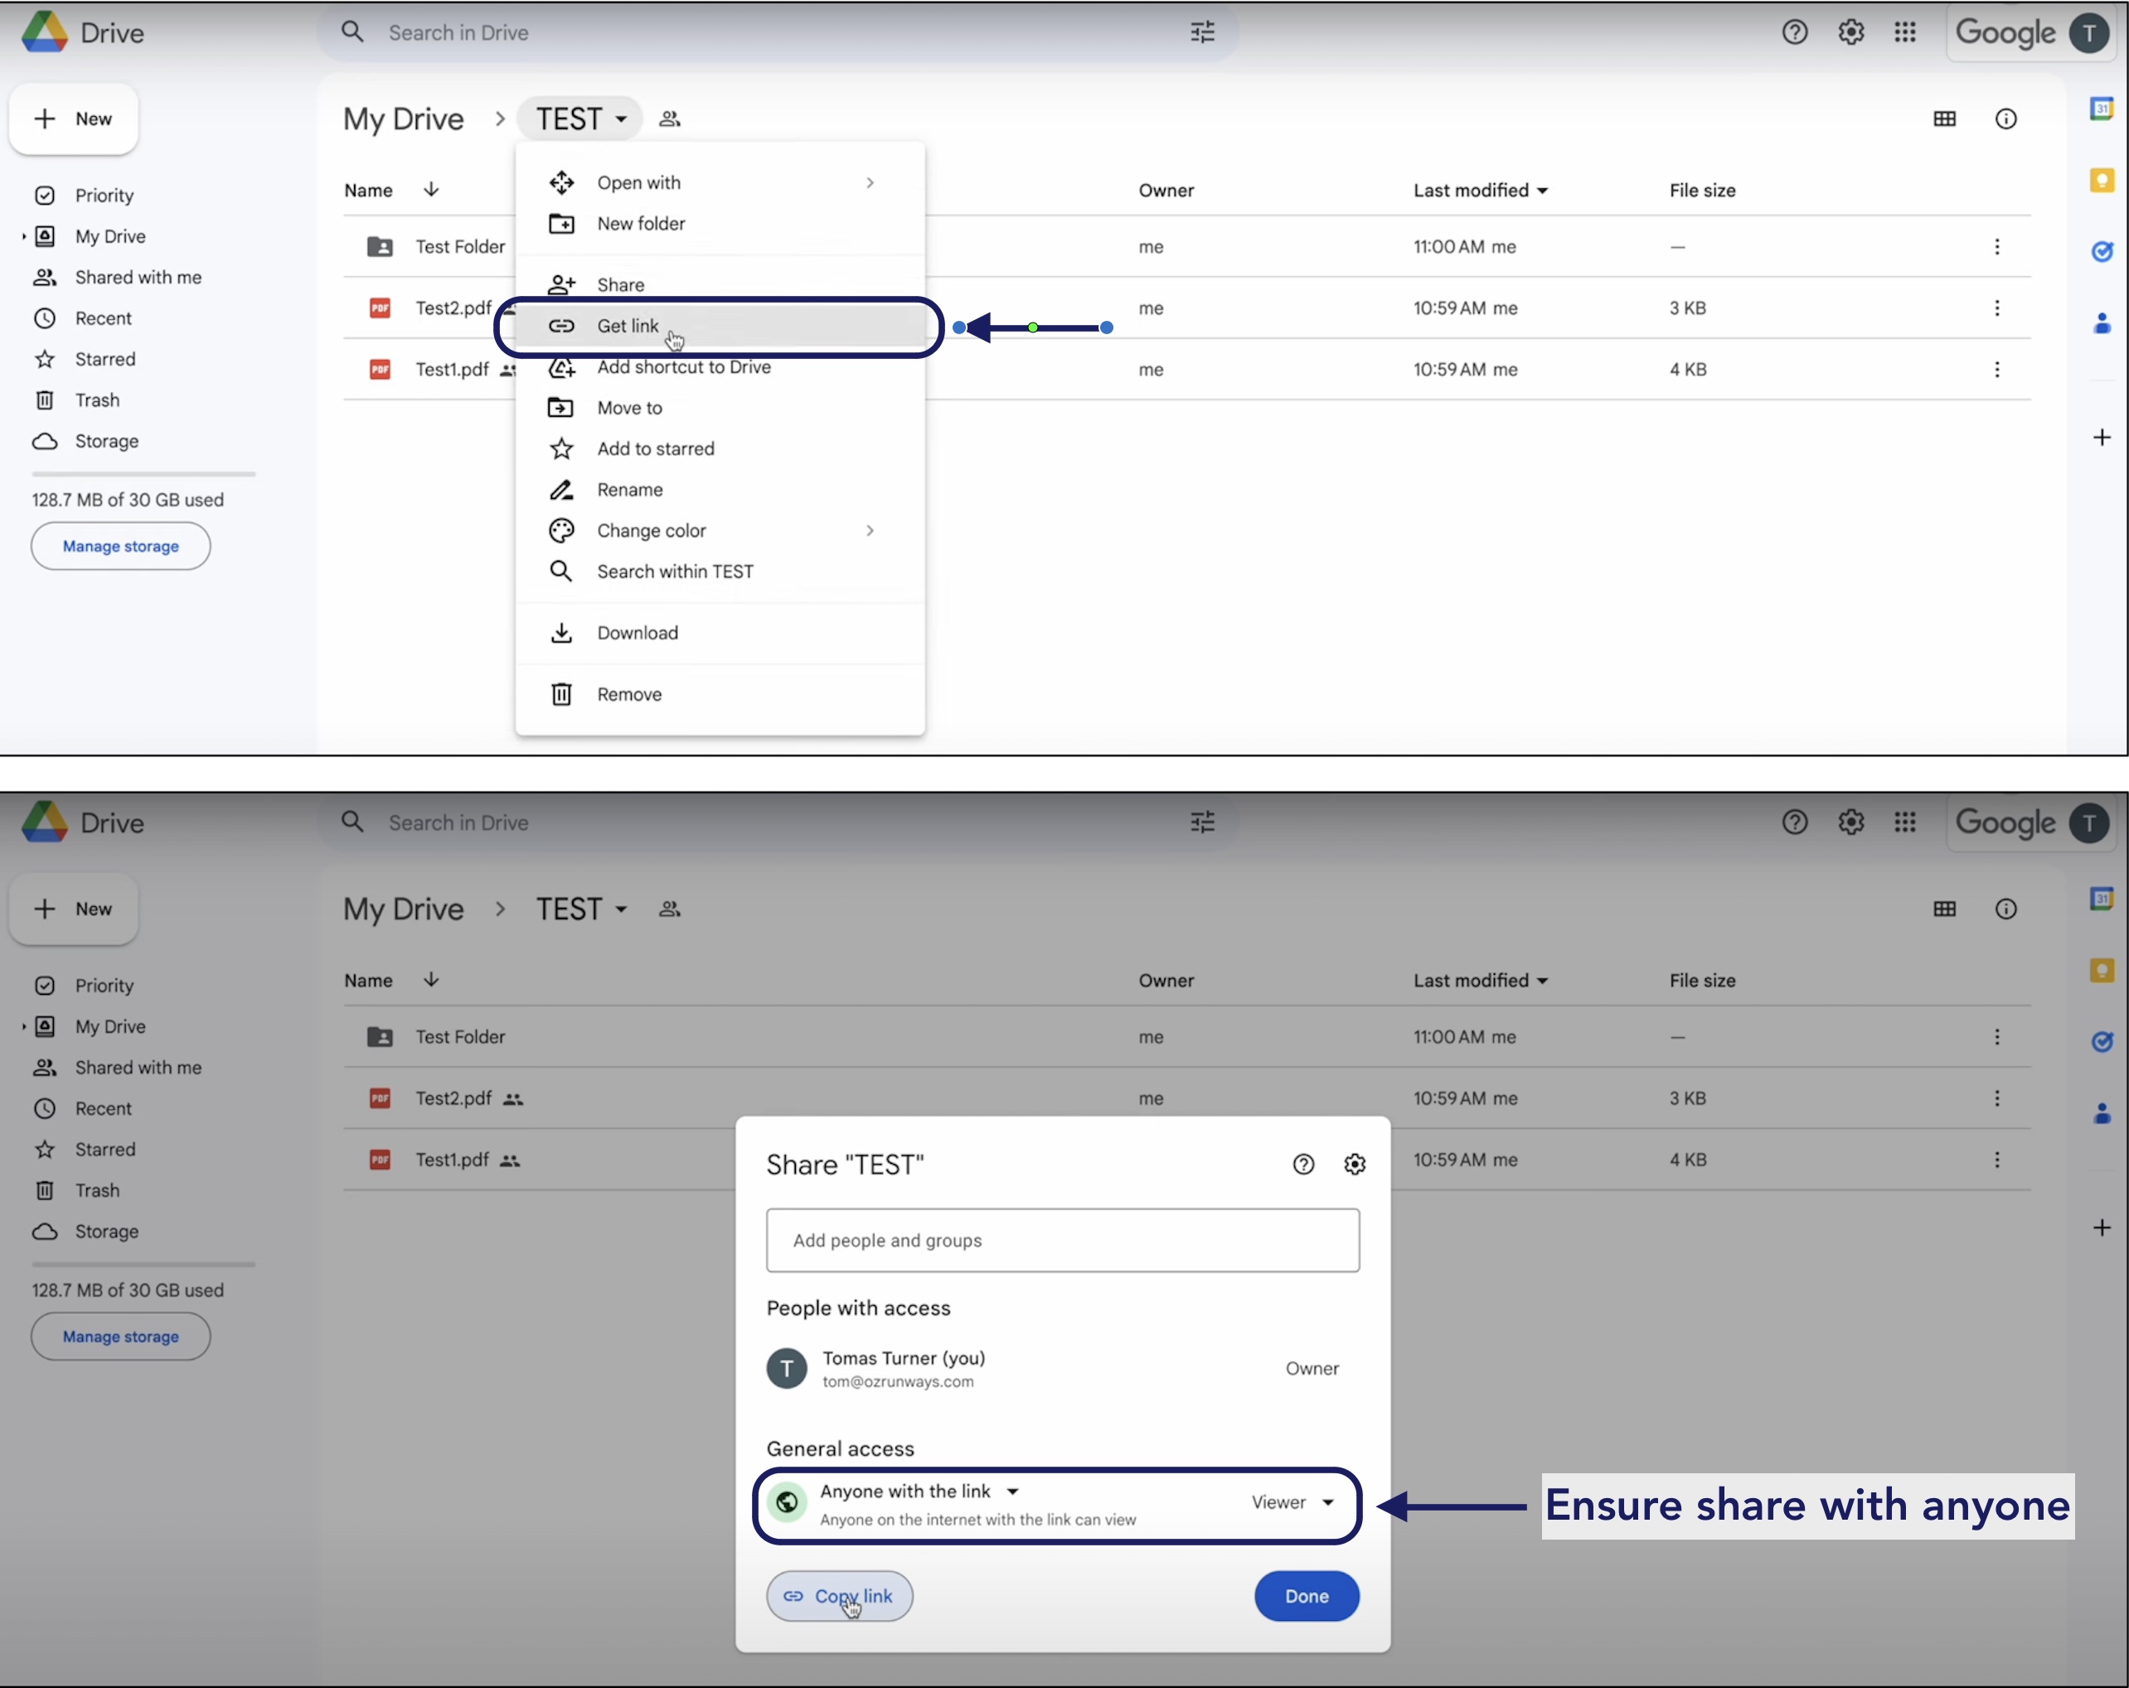Open Drive settings gear in context-menu window
This screenshot has height=1688, width=2129.
pos(1850,32)
